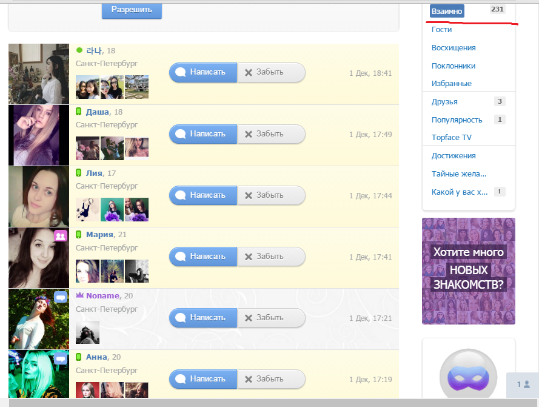Image resolution: width=539 pixels, height=407 pixels.
Task: Click the pink friends badge on Мария's photo
Action: point(61,236)
